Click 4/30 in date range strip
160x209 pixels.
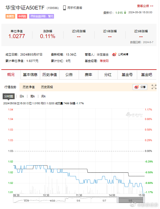tap(52, 201)
